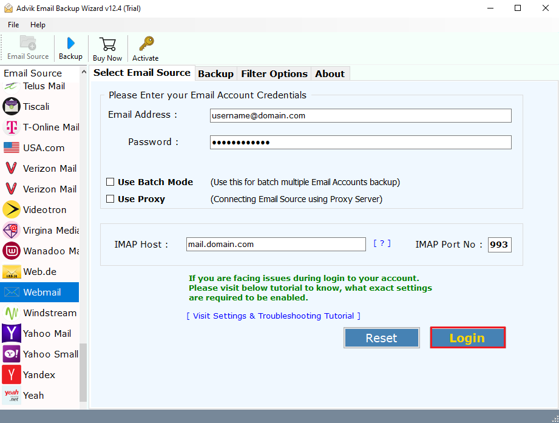Pick the Yandex icon
This screenshot has width=559, height=423.
point(12,374)
